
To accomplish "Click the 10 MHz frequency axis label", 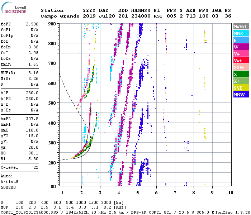I will 231,193.
